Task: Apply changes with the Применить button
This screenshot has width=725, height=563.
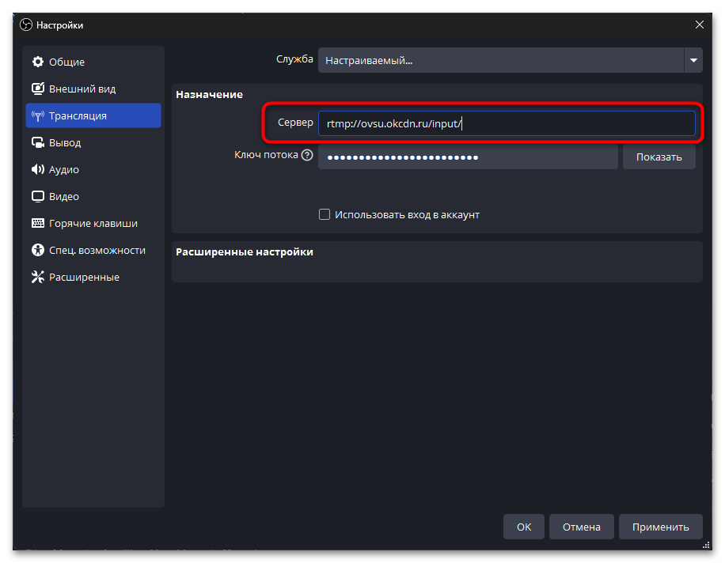Action: coord(660,527)
